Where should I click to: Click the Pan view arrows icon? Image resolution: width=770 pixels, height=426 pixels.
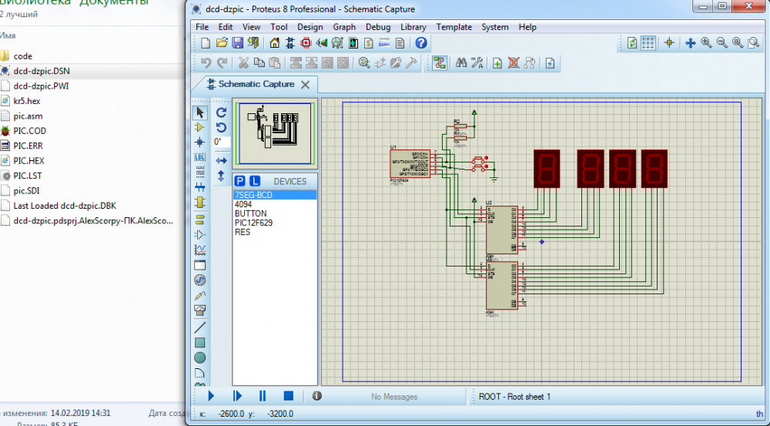click(x=691, y=43)
